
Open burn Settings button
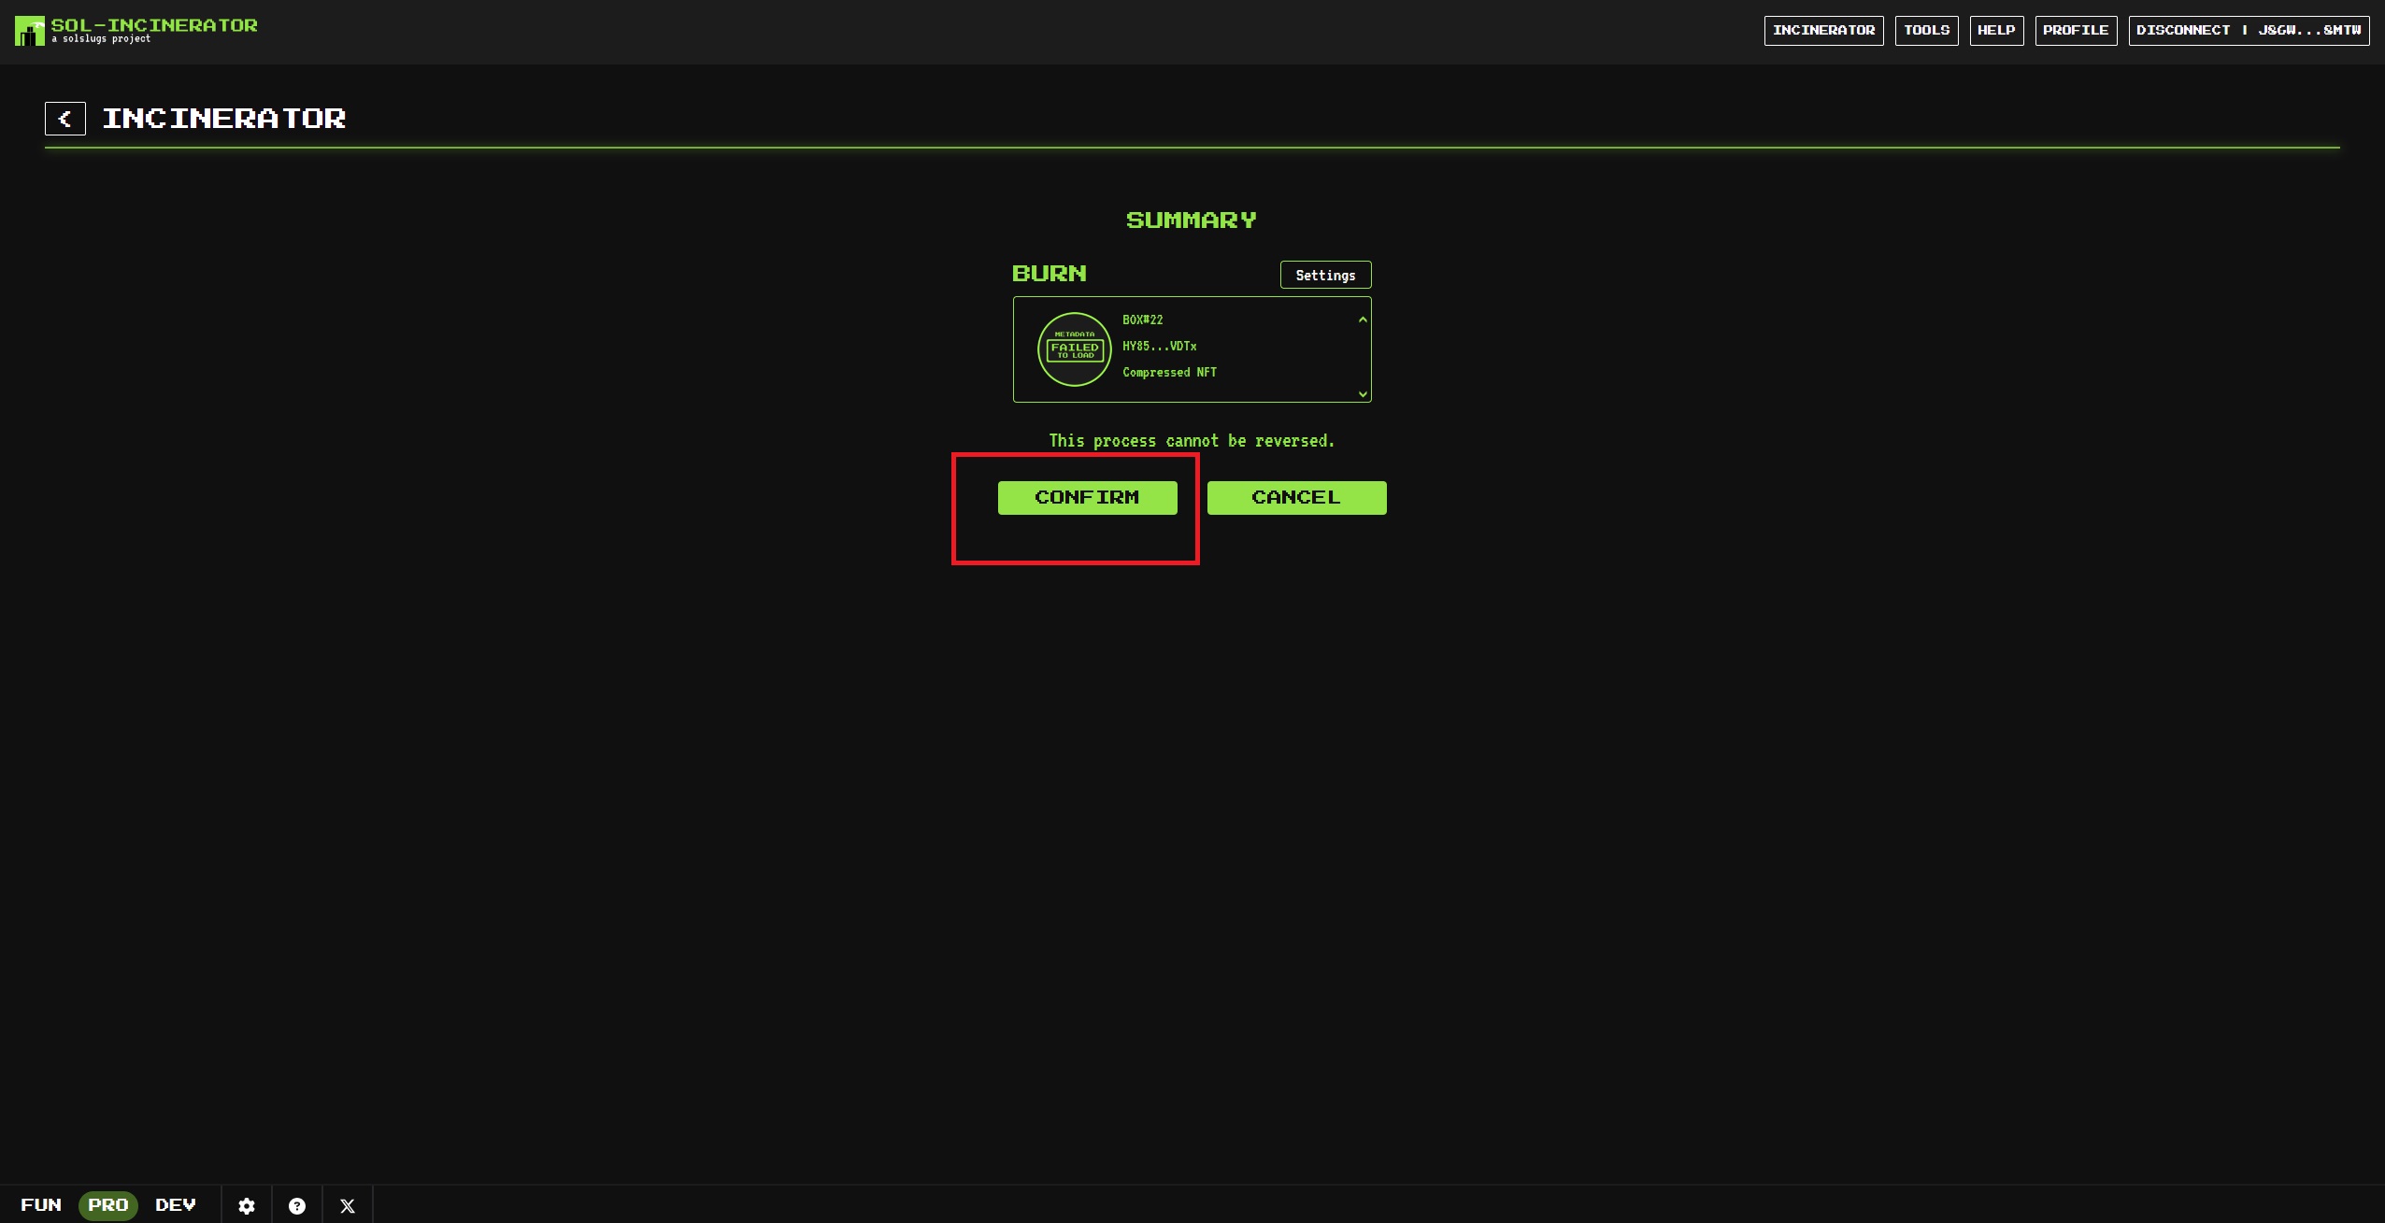pos(1325,275)
